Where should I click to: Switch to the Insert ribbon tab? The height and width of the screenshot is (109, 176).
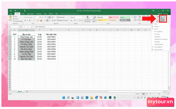23,14
